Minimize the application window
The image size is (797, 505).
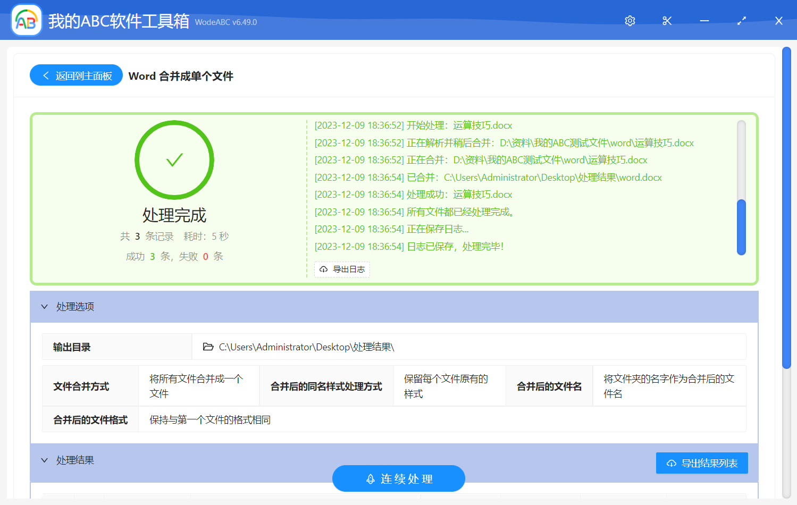[x=704, y=21]
